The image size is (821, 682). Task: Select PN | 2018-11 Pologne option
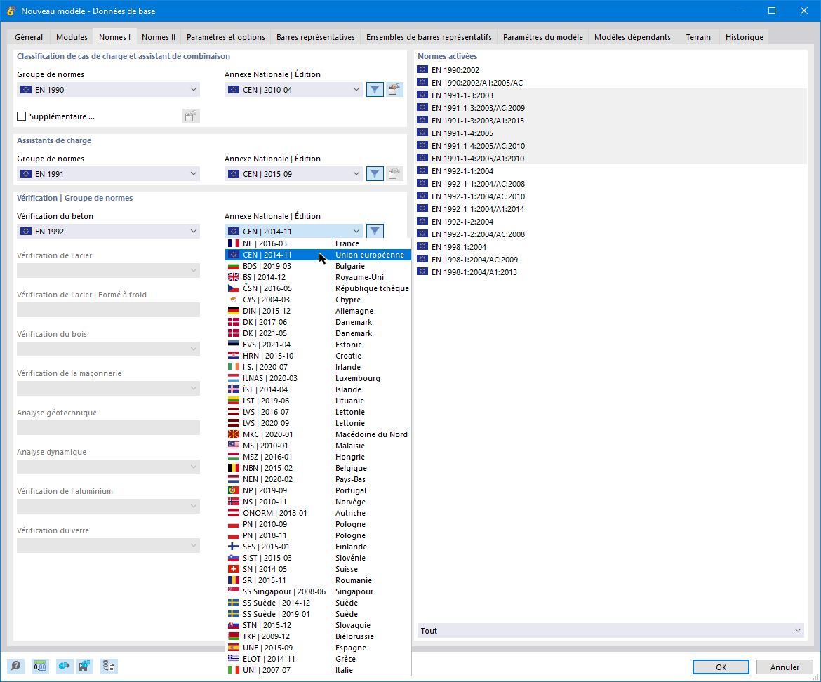(x=318, y=535)
